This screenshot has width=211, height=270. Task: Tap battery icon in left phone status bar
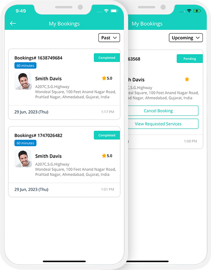pos(114,11)
